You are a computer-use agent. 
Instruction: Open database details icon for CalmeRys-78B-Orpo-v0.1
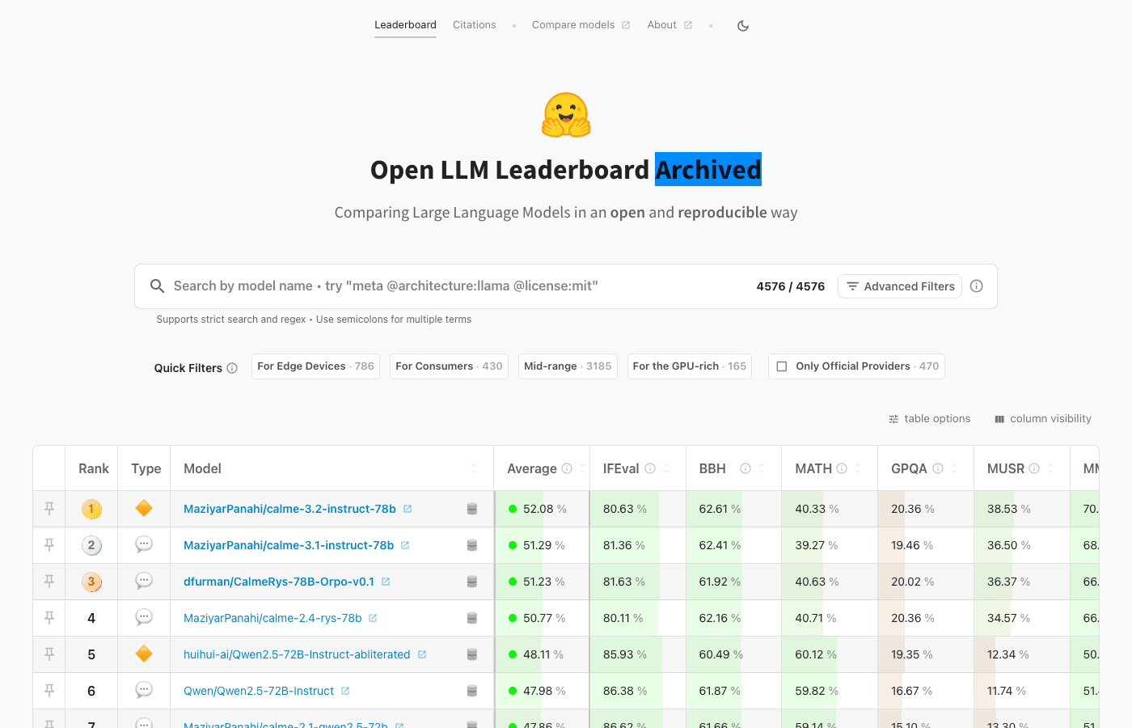click(x=472, y=582)
